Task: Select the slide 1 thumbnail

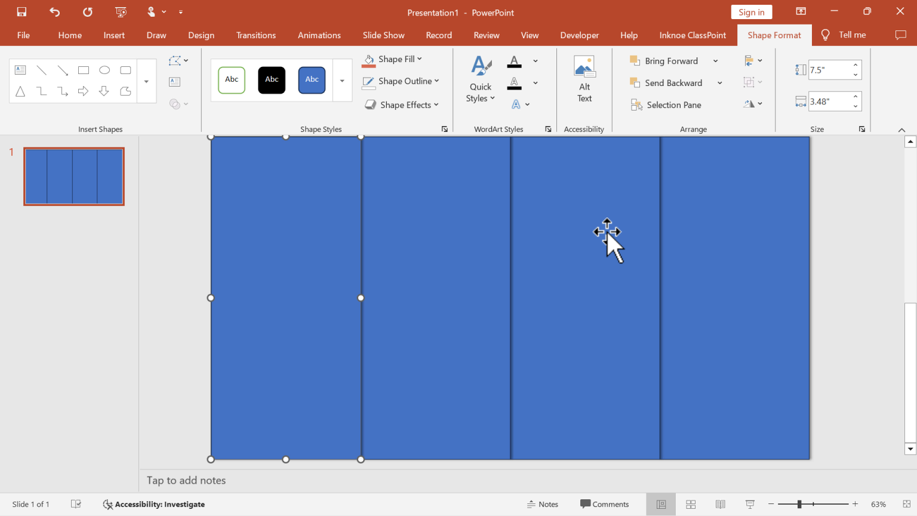Action: (x=73, y=176)
